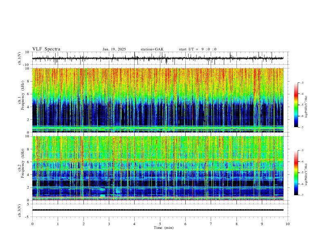Click the "ch.1(V)" axis label
This screenshot has width=324, height=251.
20,58
